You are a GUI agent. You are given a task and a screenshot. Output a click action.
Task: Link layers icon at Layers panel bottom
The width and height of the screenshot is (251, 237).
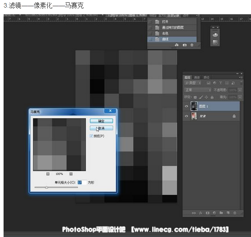[x=193, y=213]
